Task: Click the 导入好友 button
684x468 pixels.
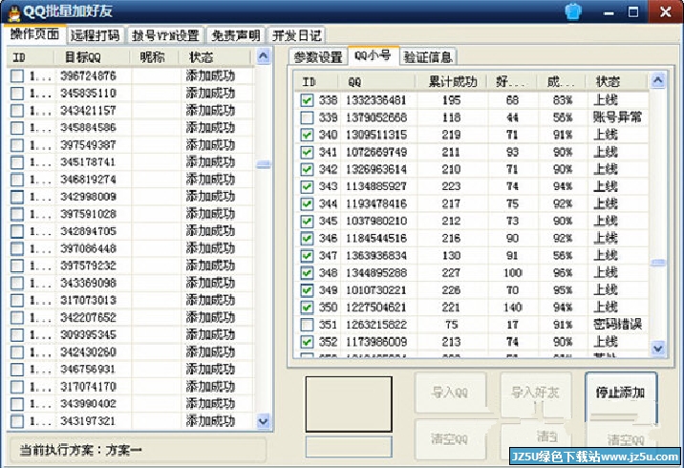Action: 535,393
